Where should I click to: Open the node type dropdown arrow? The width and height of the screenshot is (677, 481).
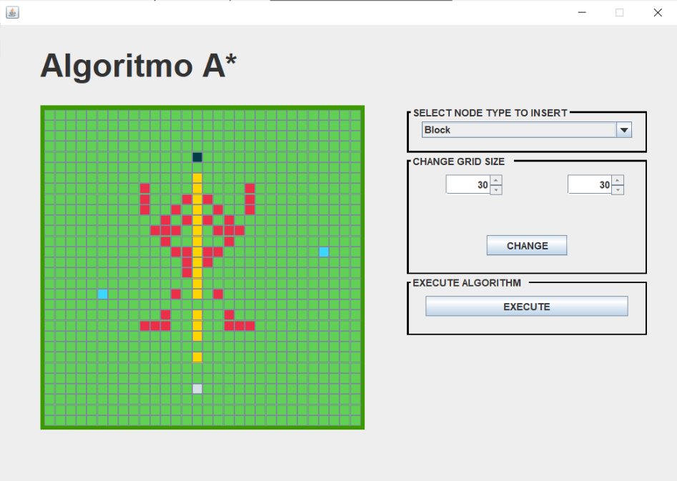[624, 130]
